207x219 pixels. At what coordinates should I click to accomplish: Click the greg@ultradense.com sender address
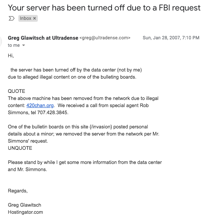pyautogui.click(x=105, y=38)
